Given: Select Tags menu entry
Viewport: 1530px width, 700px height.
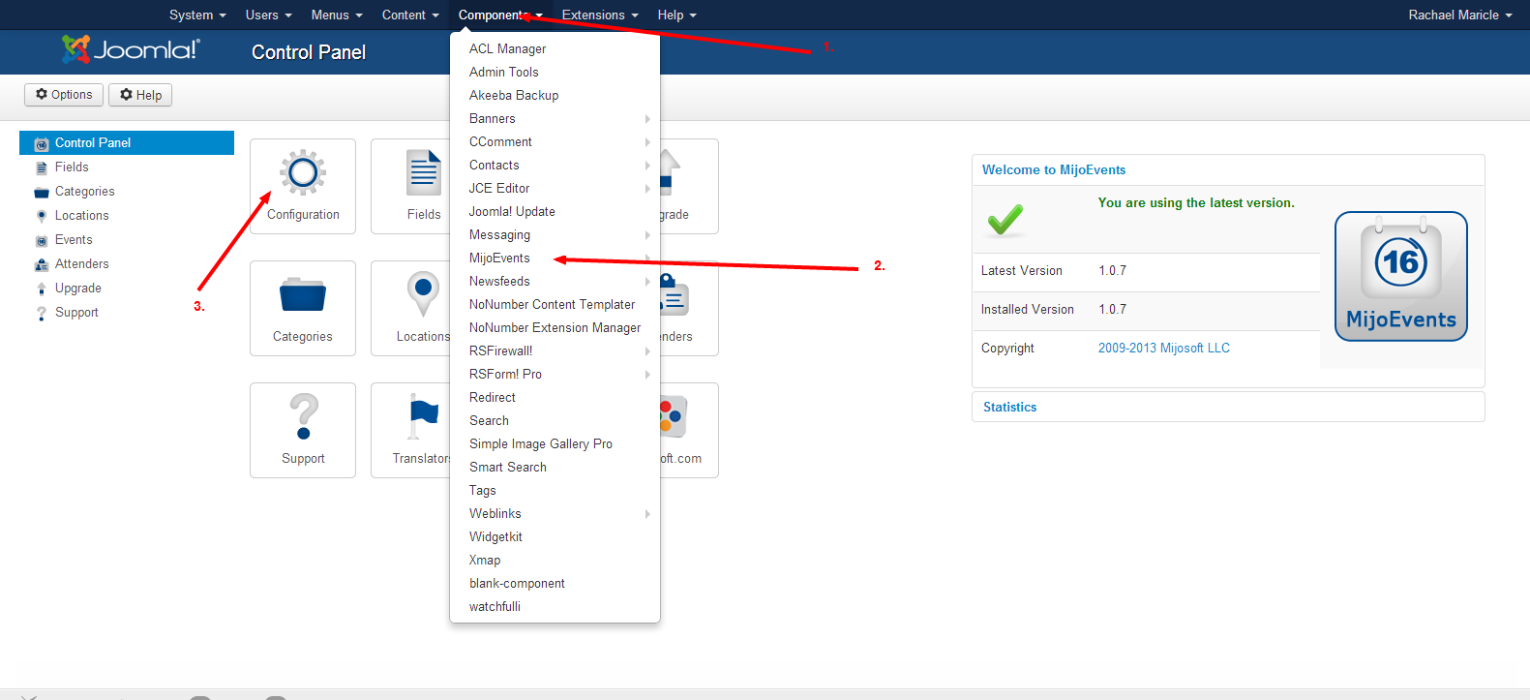Looking at the screenshot, I should [555, 491].
